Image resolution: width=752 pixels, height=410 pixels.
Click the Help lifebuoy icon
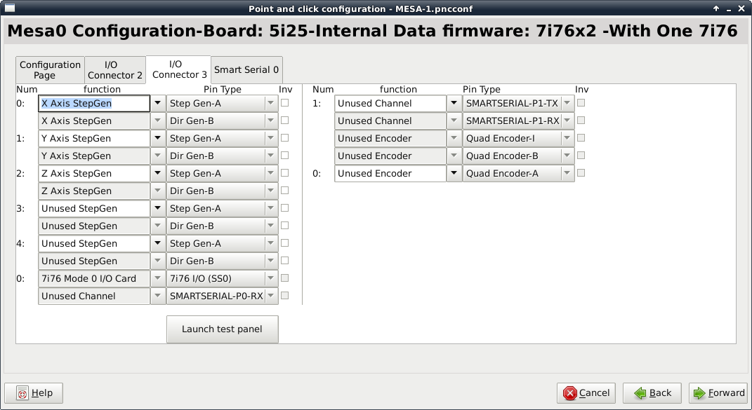22,393
